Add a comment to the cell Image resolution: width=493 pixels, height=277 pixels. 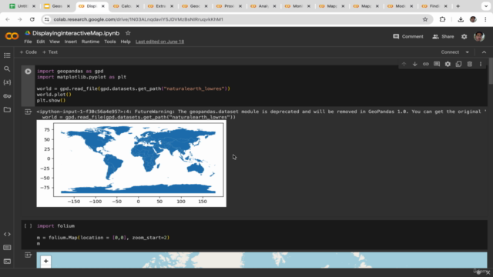[x=437, y=64]
